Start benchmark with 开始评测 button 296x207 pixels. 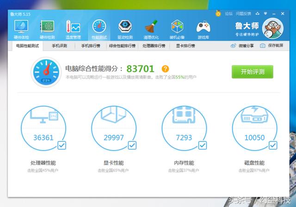coord(253,72)
